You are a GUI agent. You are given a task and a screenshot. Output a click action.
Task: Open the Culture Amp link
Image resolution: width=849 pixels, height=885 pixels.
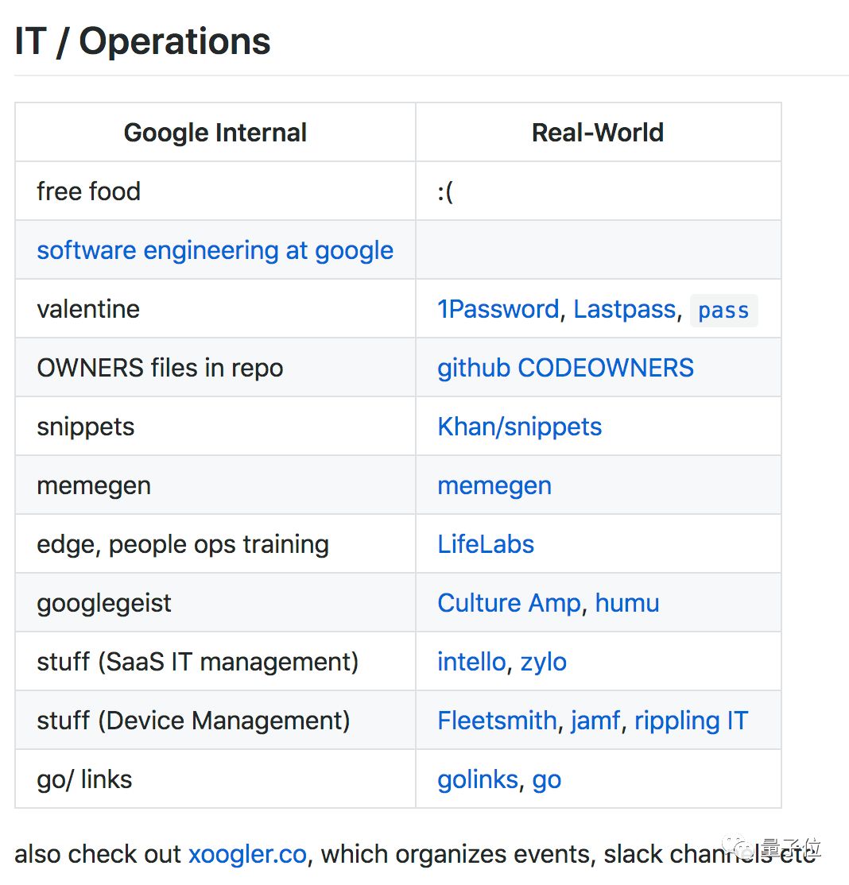pyautogui.click(x=509, y=603)
